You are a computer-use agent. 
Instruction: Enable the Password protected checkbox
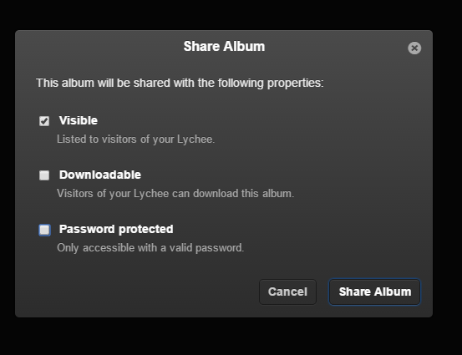coord(44,230)
